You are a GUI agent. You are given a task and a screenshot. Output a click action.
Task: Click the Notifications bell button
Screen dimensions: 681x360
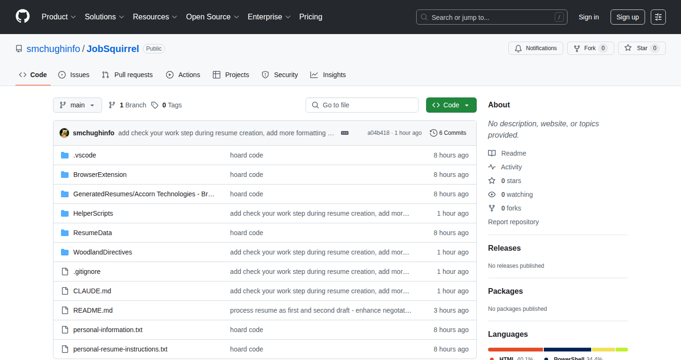click(x=536, y=48)
